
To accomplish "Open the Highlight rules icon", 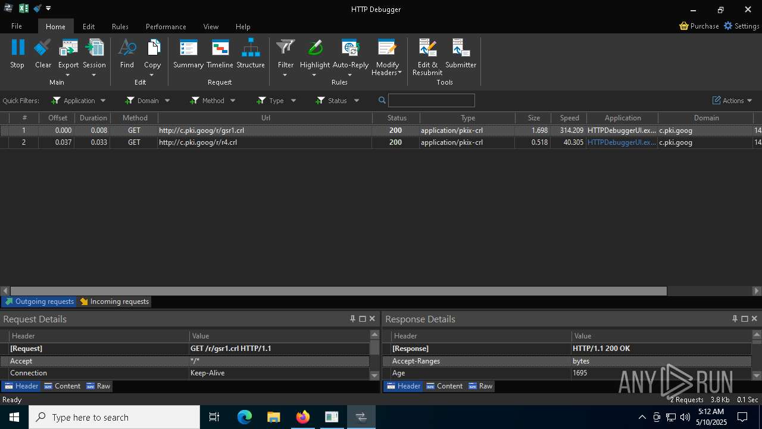I will 315,54.
